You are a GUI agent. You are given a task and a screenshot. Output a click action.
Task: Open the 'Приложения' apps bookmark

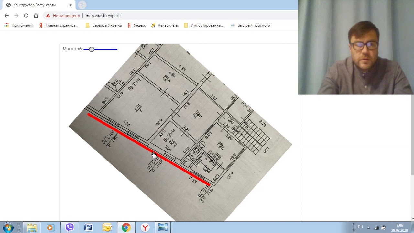click(x=19, y=25)
